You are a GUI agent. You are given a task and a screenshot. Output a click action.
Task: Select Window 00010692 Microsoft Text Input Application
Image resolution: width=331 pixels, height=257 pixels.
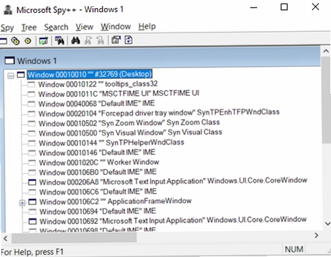pos(173,221)
